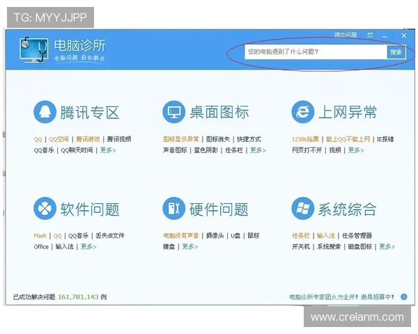Select Flash link under 软件问题
This screenshot has width=418, height=334.
tap(40, 236)
